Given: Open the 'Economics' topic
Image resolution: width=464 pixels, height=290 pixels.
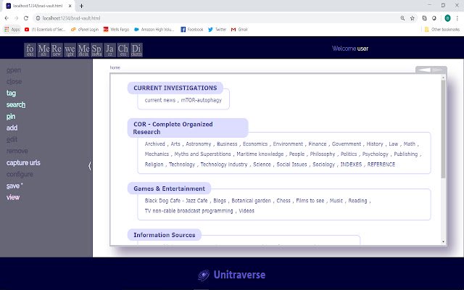Looking at the screenshot, I should pos(255,144).
